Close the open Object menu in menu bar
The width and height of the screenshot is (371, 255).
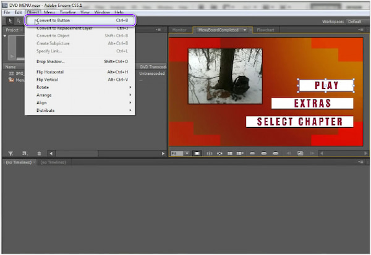click(x=33, y=12)
